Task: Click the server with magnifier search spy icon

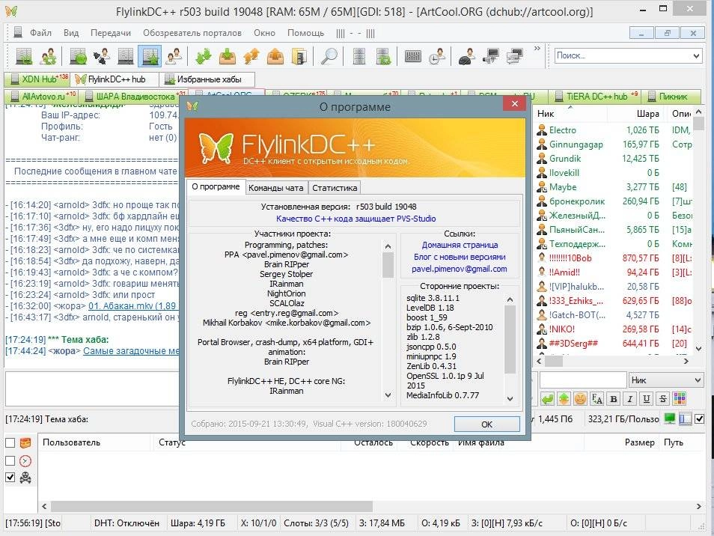Action: point(383,56)
